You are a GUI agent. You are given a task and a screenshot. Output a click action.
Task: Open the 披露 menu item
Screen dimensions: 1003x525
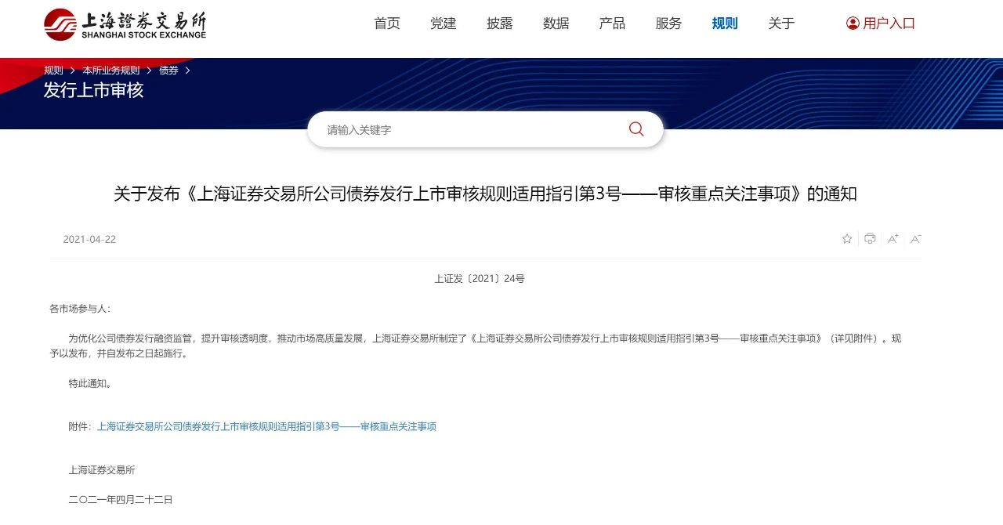[x=500, y=24]
